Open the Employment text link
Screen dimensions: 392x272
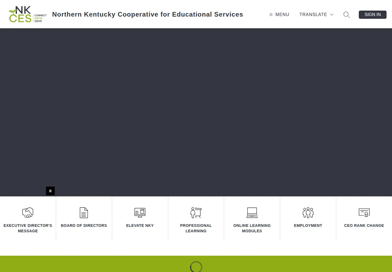308,225
